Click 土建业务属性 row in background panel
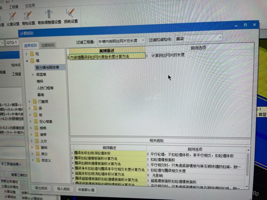 [10, 187]
